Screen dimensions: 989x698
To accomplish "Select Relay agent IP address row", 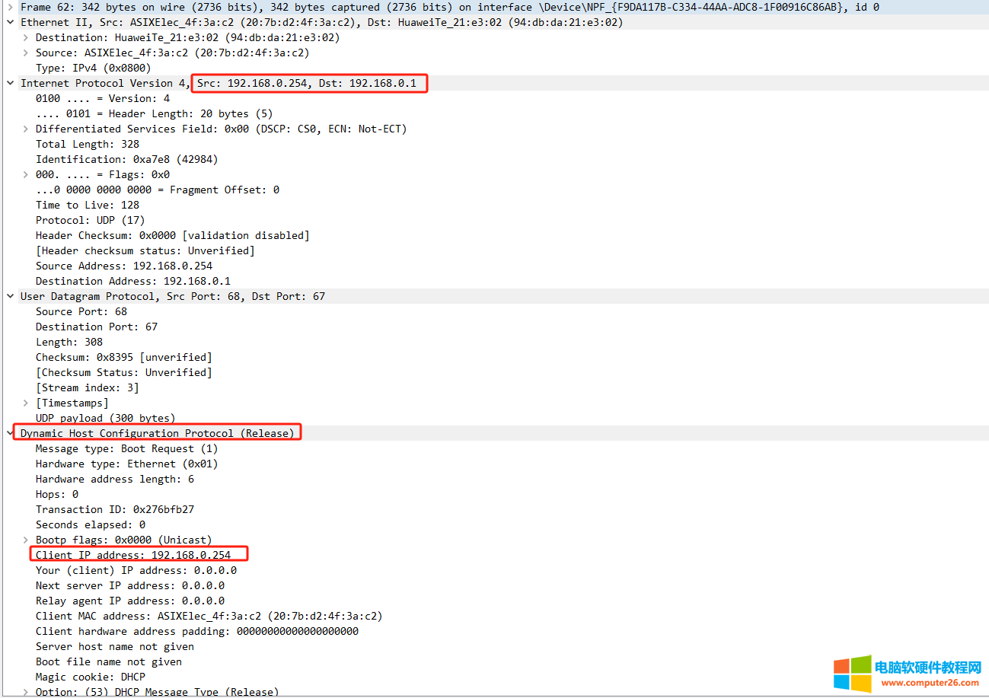I will click(130, 601).
